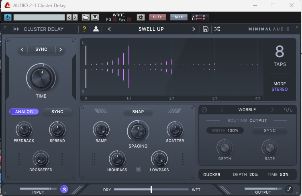Select the descending ramp shape icon
The height and width of the screenshot is (196, 302).
[x=101, y=111]
